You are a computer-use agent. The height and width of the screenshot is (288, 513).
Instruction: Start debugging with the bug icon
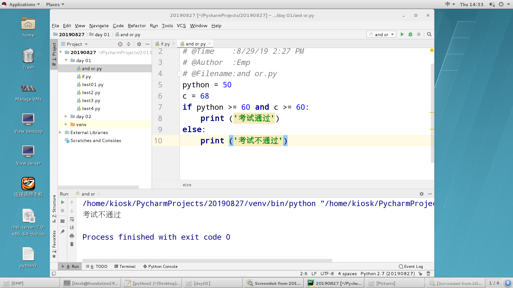coord(410,34)
